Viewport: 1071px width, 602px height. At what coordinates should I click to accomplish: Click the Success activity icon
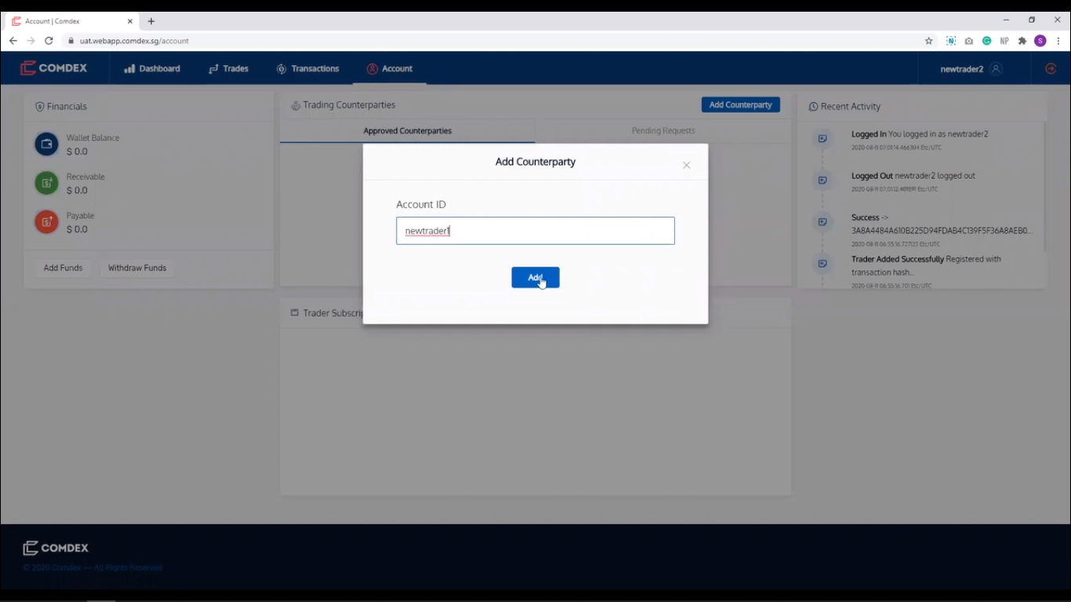pyautogui.click(x=822, y=222)
